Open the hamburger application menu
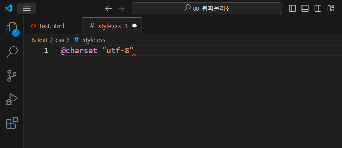 pos(27,9)
